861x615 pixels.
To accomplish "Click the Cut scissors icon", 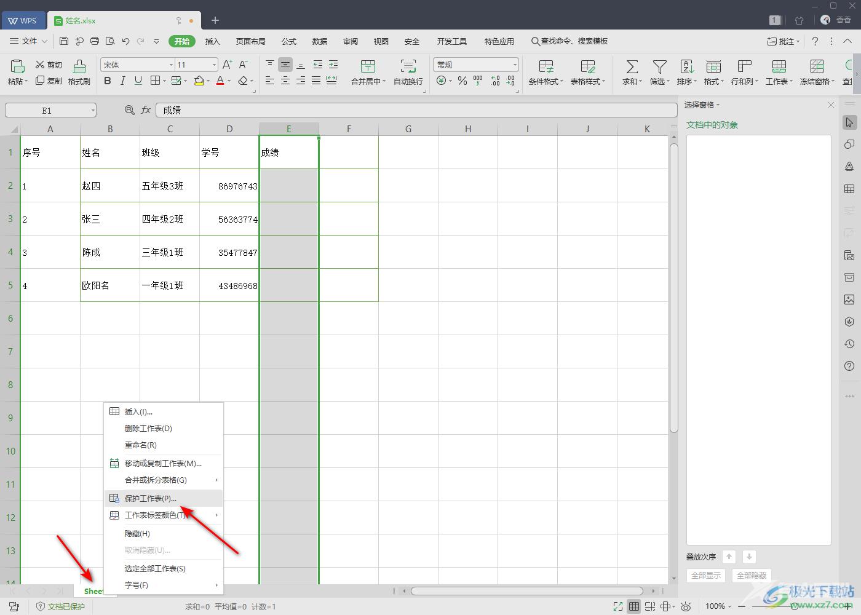I will (40, 65).
